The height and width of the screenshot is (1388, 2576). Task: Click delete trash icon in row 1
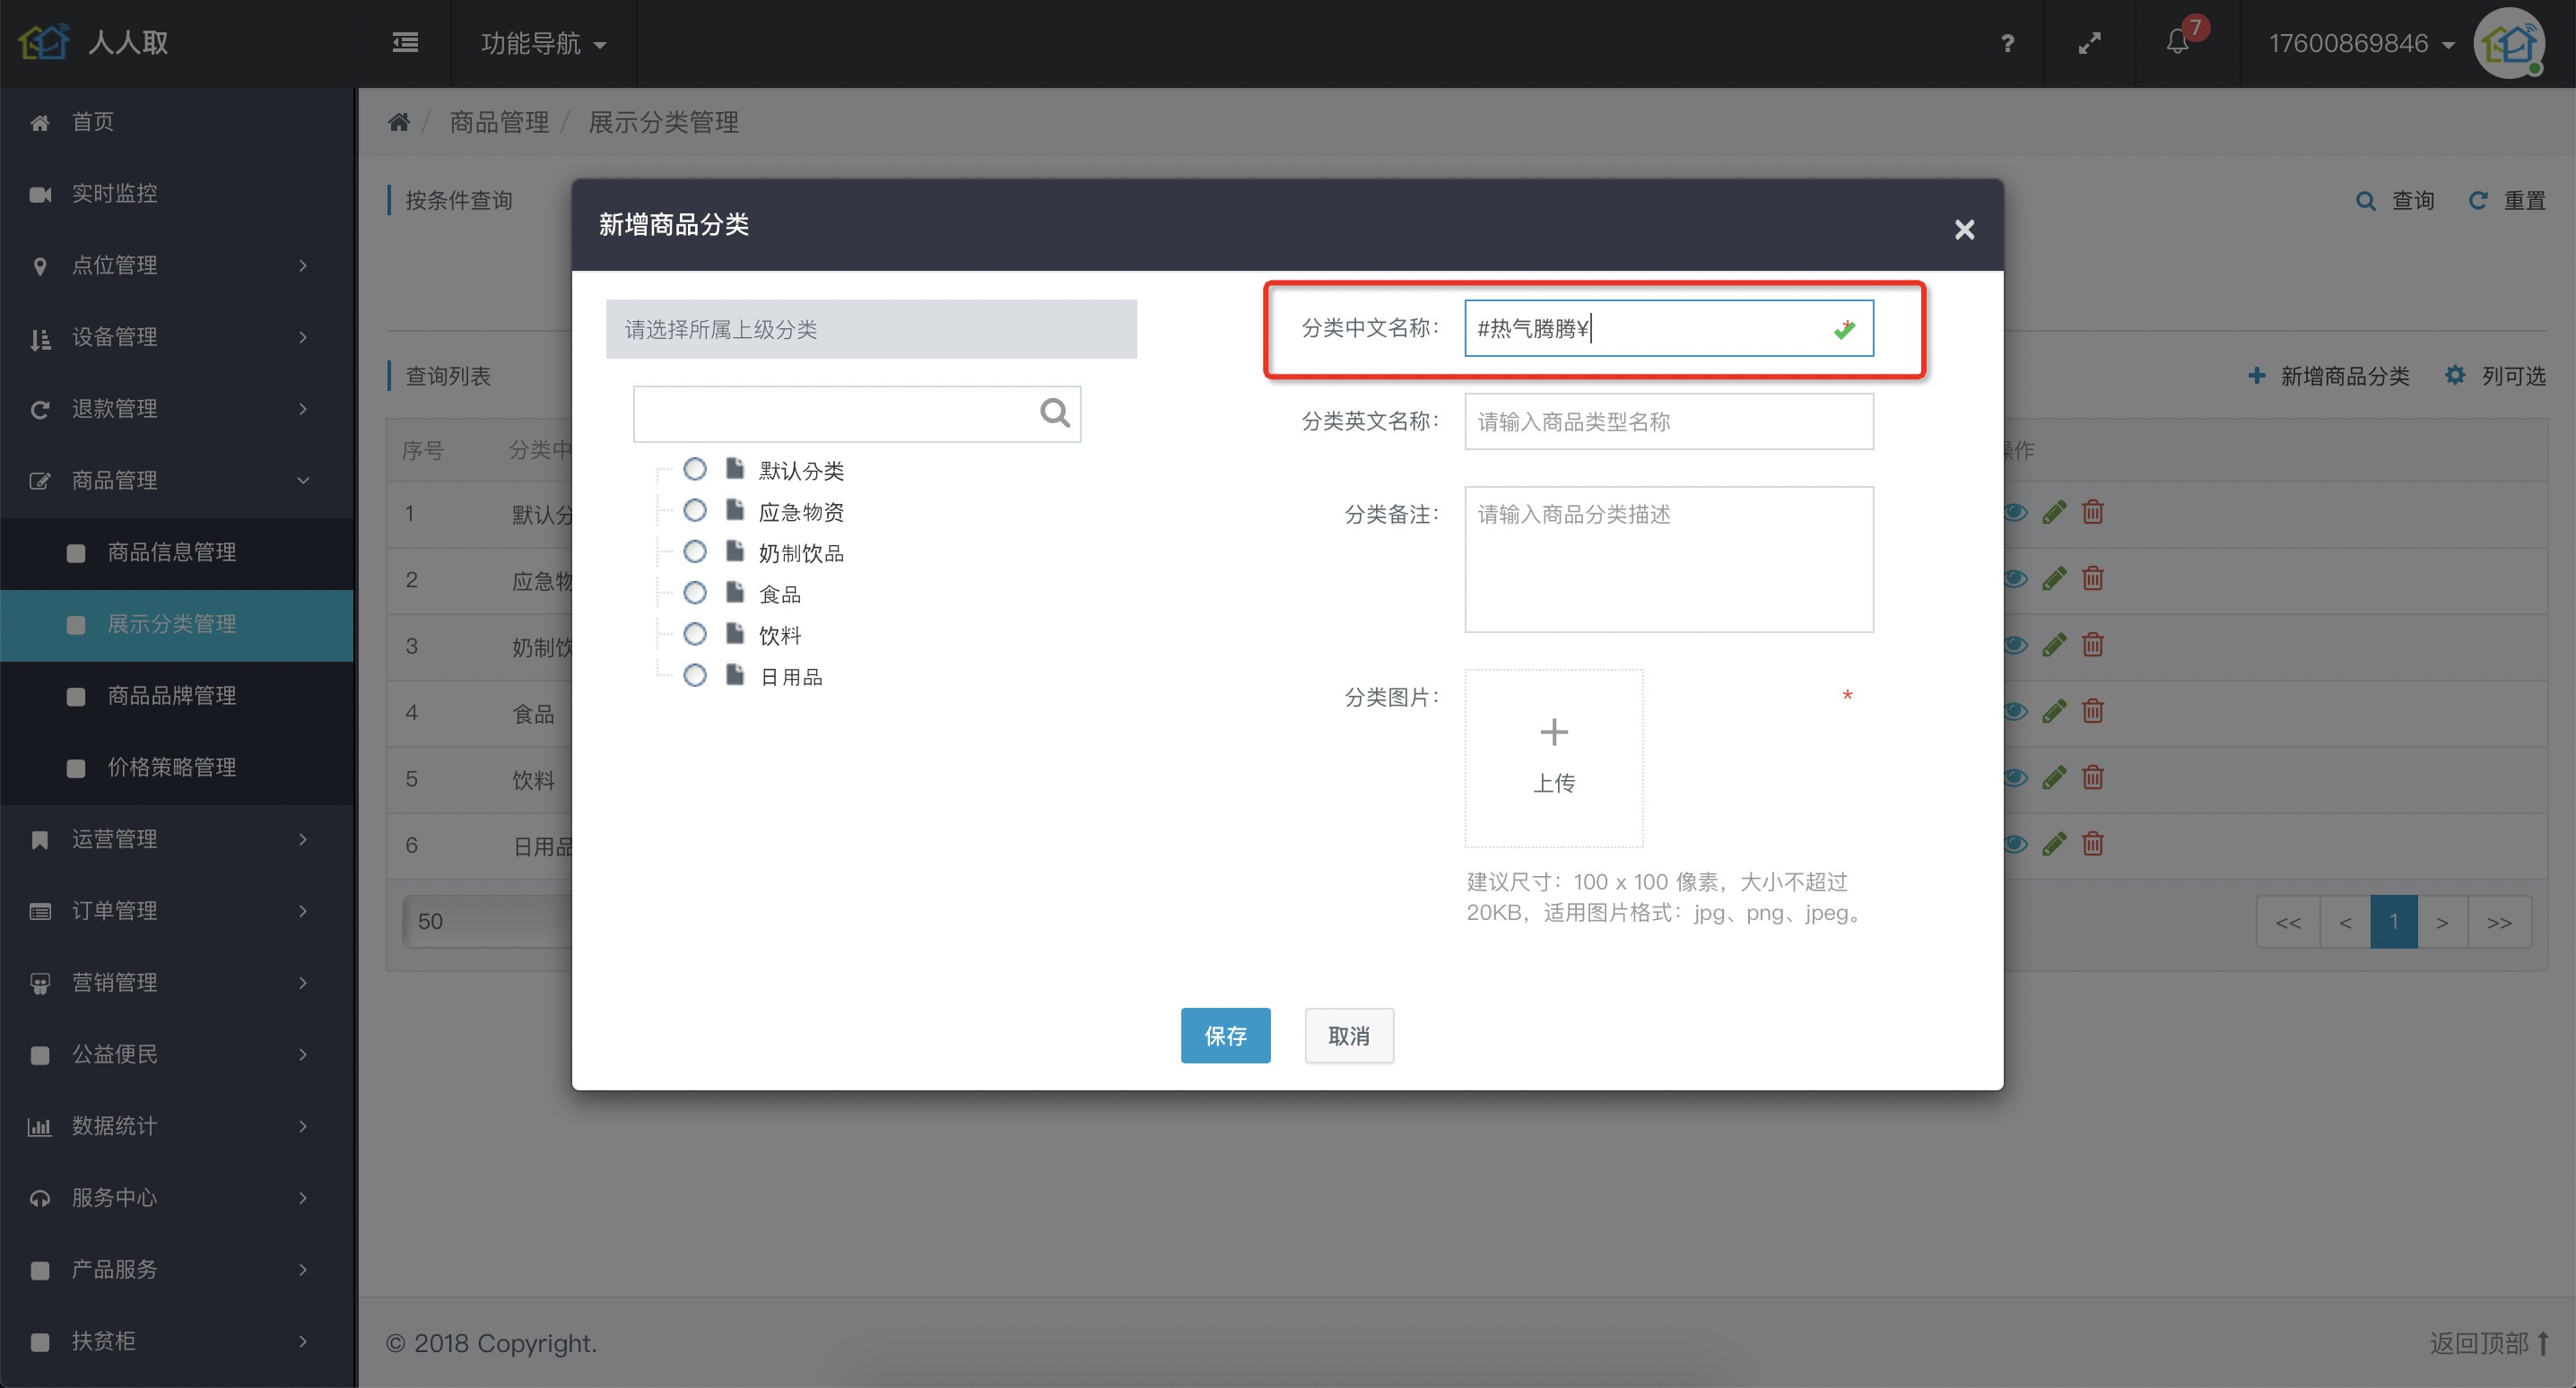pos(2092,512)
